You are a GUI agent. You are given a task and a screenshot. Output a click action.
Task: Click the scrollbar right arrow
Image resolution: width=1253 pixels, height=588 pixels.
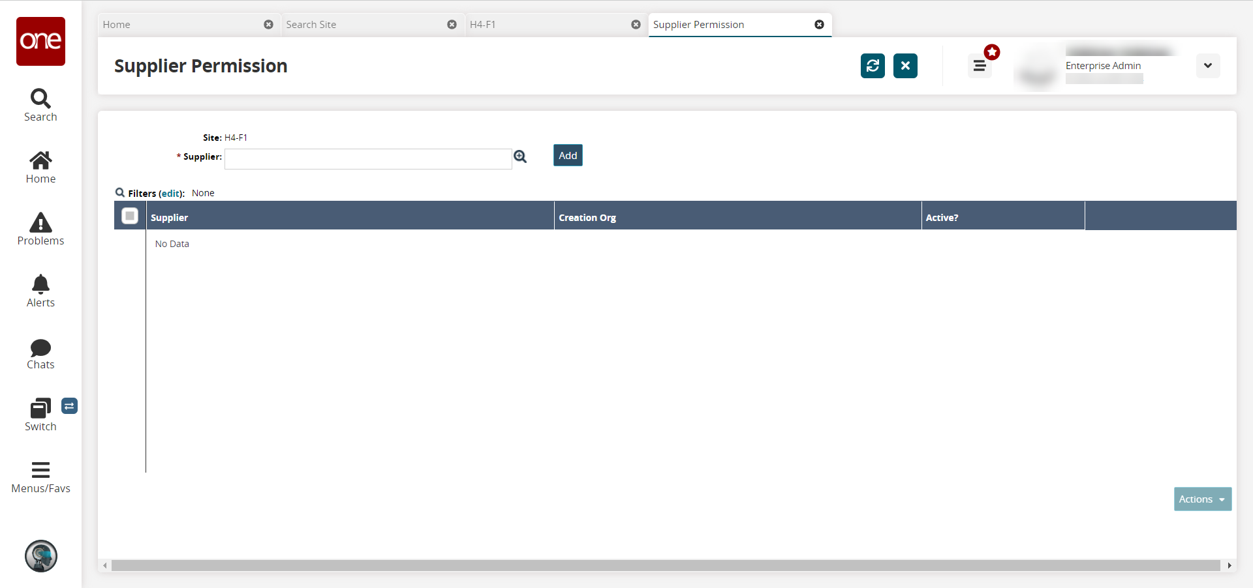click(x=1230, y=566)
